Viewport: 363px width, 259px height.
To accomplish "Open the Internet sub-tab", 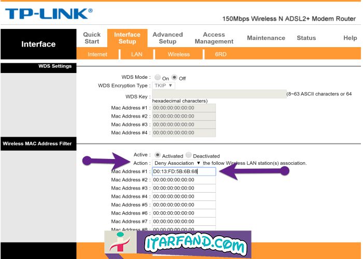I will pos(97,54).
